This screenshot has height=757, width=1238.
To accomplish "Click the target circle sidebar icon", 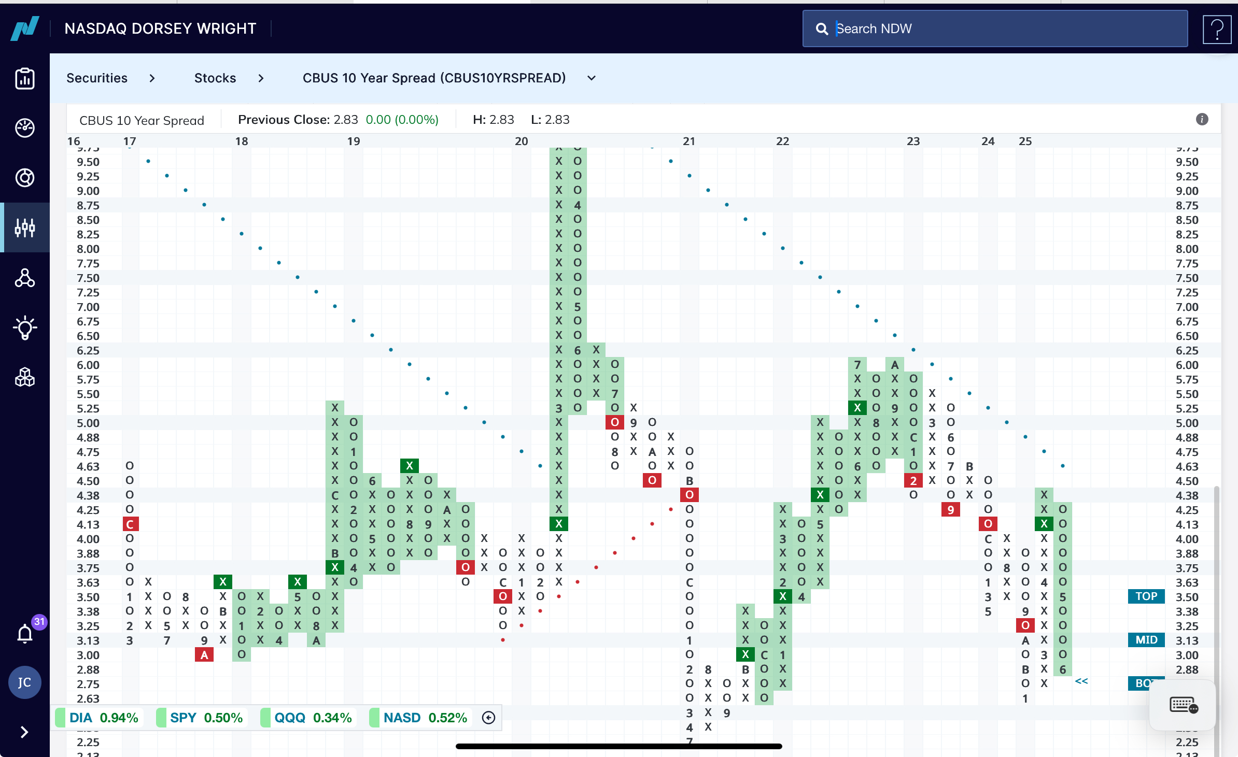I will click(x=24, y=178).
